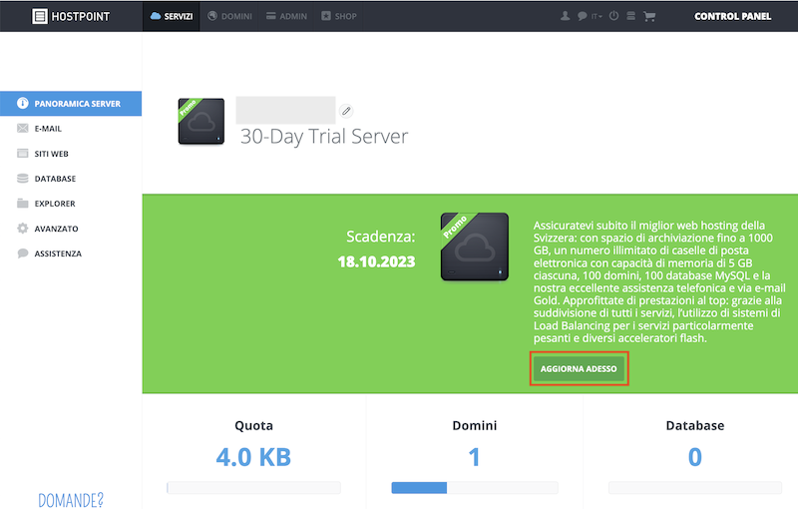Open the shopping cart icon
The image size is (798, 509).
pyautogui.click(x=649, y=16)
